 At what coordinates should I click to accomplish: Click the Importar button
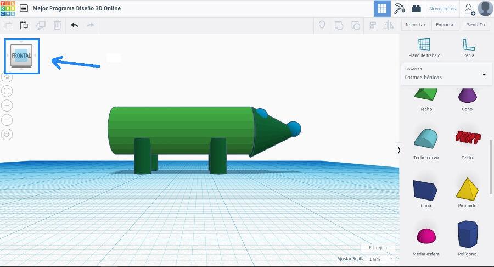coord(416,25)
